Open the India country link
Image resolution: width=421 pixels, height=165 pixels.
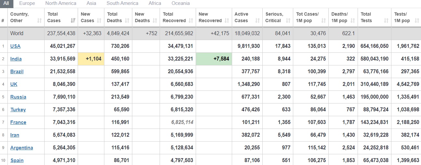[16, 59]
